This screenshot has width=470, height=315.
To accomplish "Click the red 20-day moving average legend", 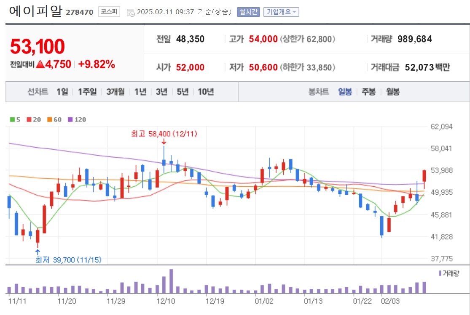I will pyautogui.click(x=34, y=120).
